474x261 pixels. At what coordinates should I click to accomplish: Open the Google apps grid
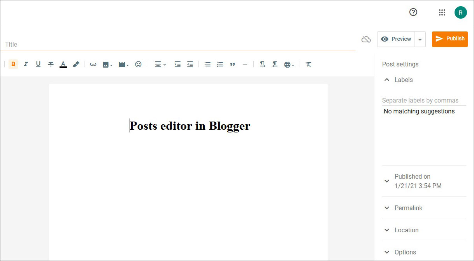pyautogui.click(x=442, y=12)
